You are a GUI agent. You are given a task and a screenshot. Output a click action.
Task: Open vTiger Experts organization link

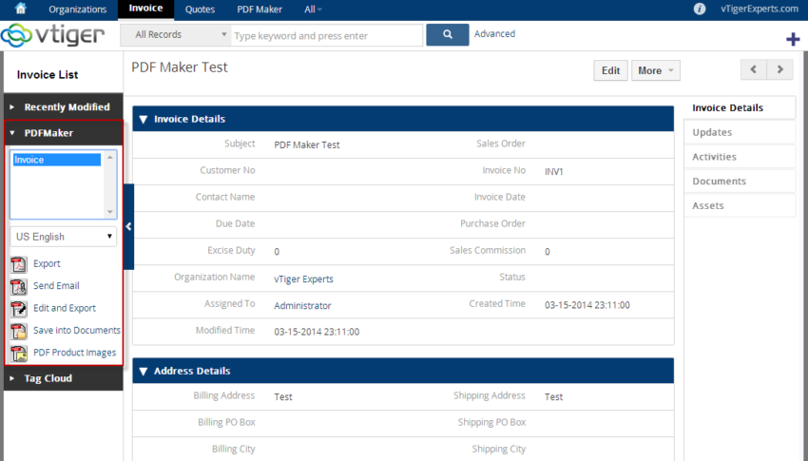[303, 279]
